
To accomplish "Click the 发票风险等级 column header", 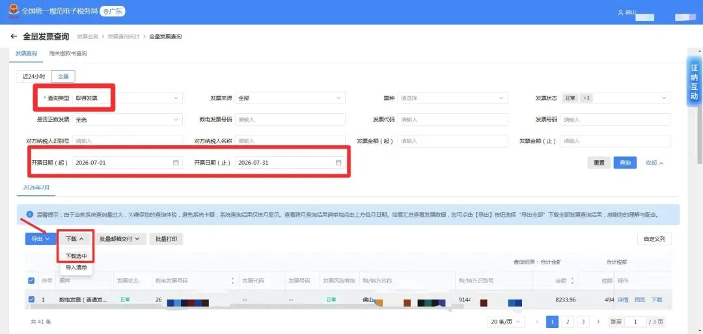I will pos(339,281).
